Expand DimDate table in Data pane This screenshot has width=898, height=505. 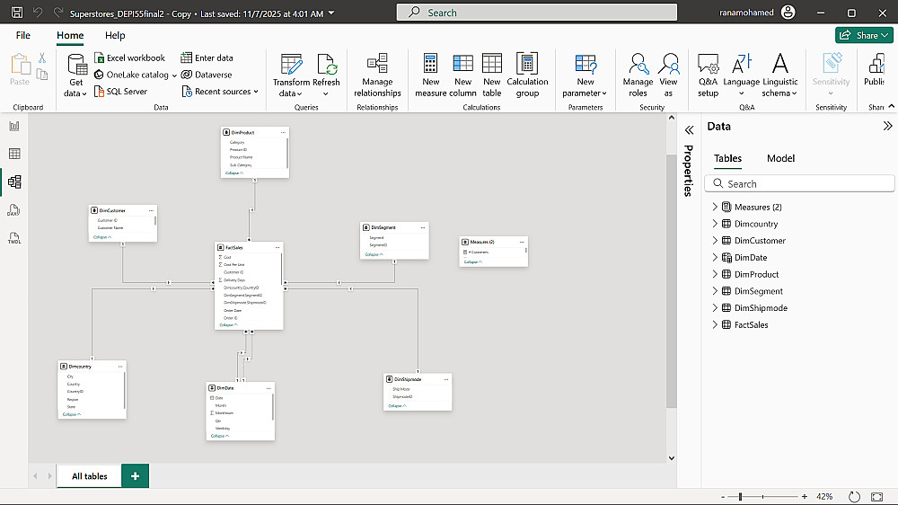click(715, 257)
